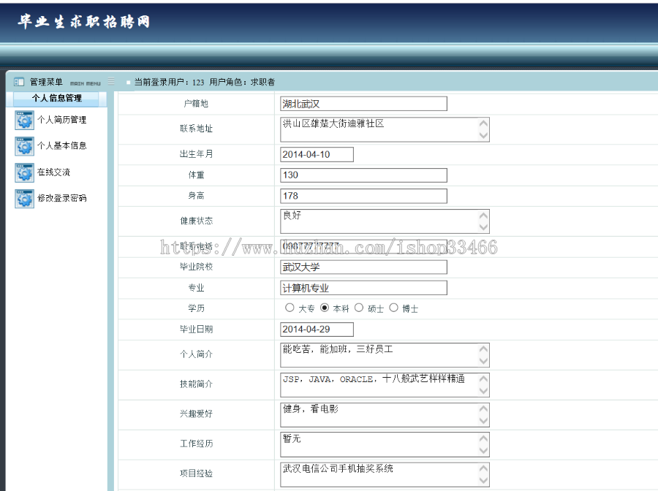Click the 管理菜单 panel title
The image size is (658, 491).
(x=46, y=82)
